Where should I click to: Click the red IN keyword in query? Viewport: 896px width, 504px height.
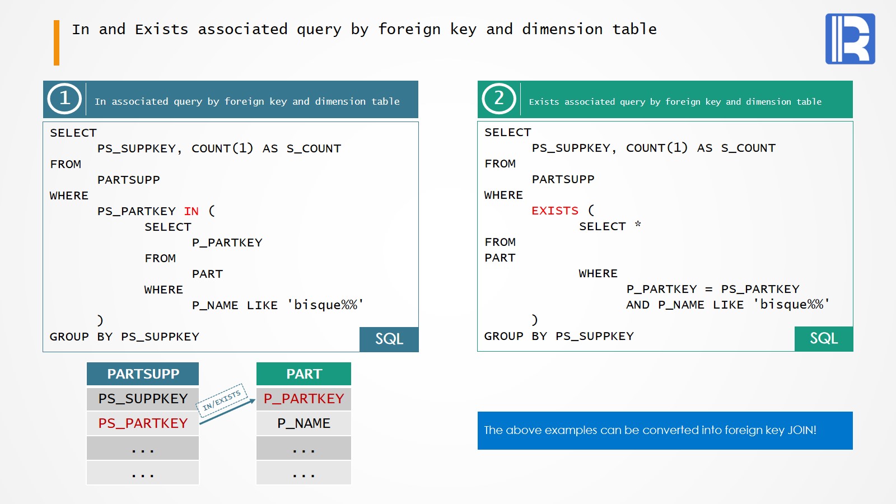[191, 211]
